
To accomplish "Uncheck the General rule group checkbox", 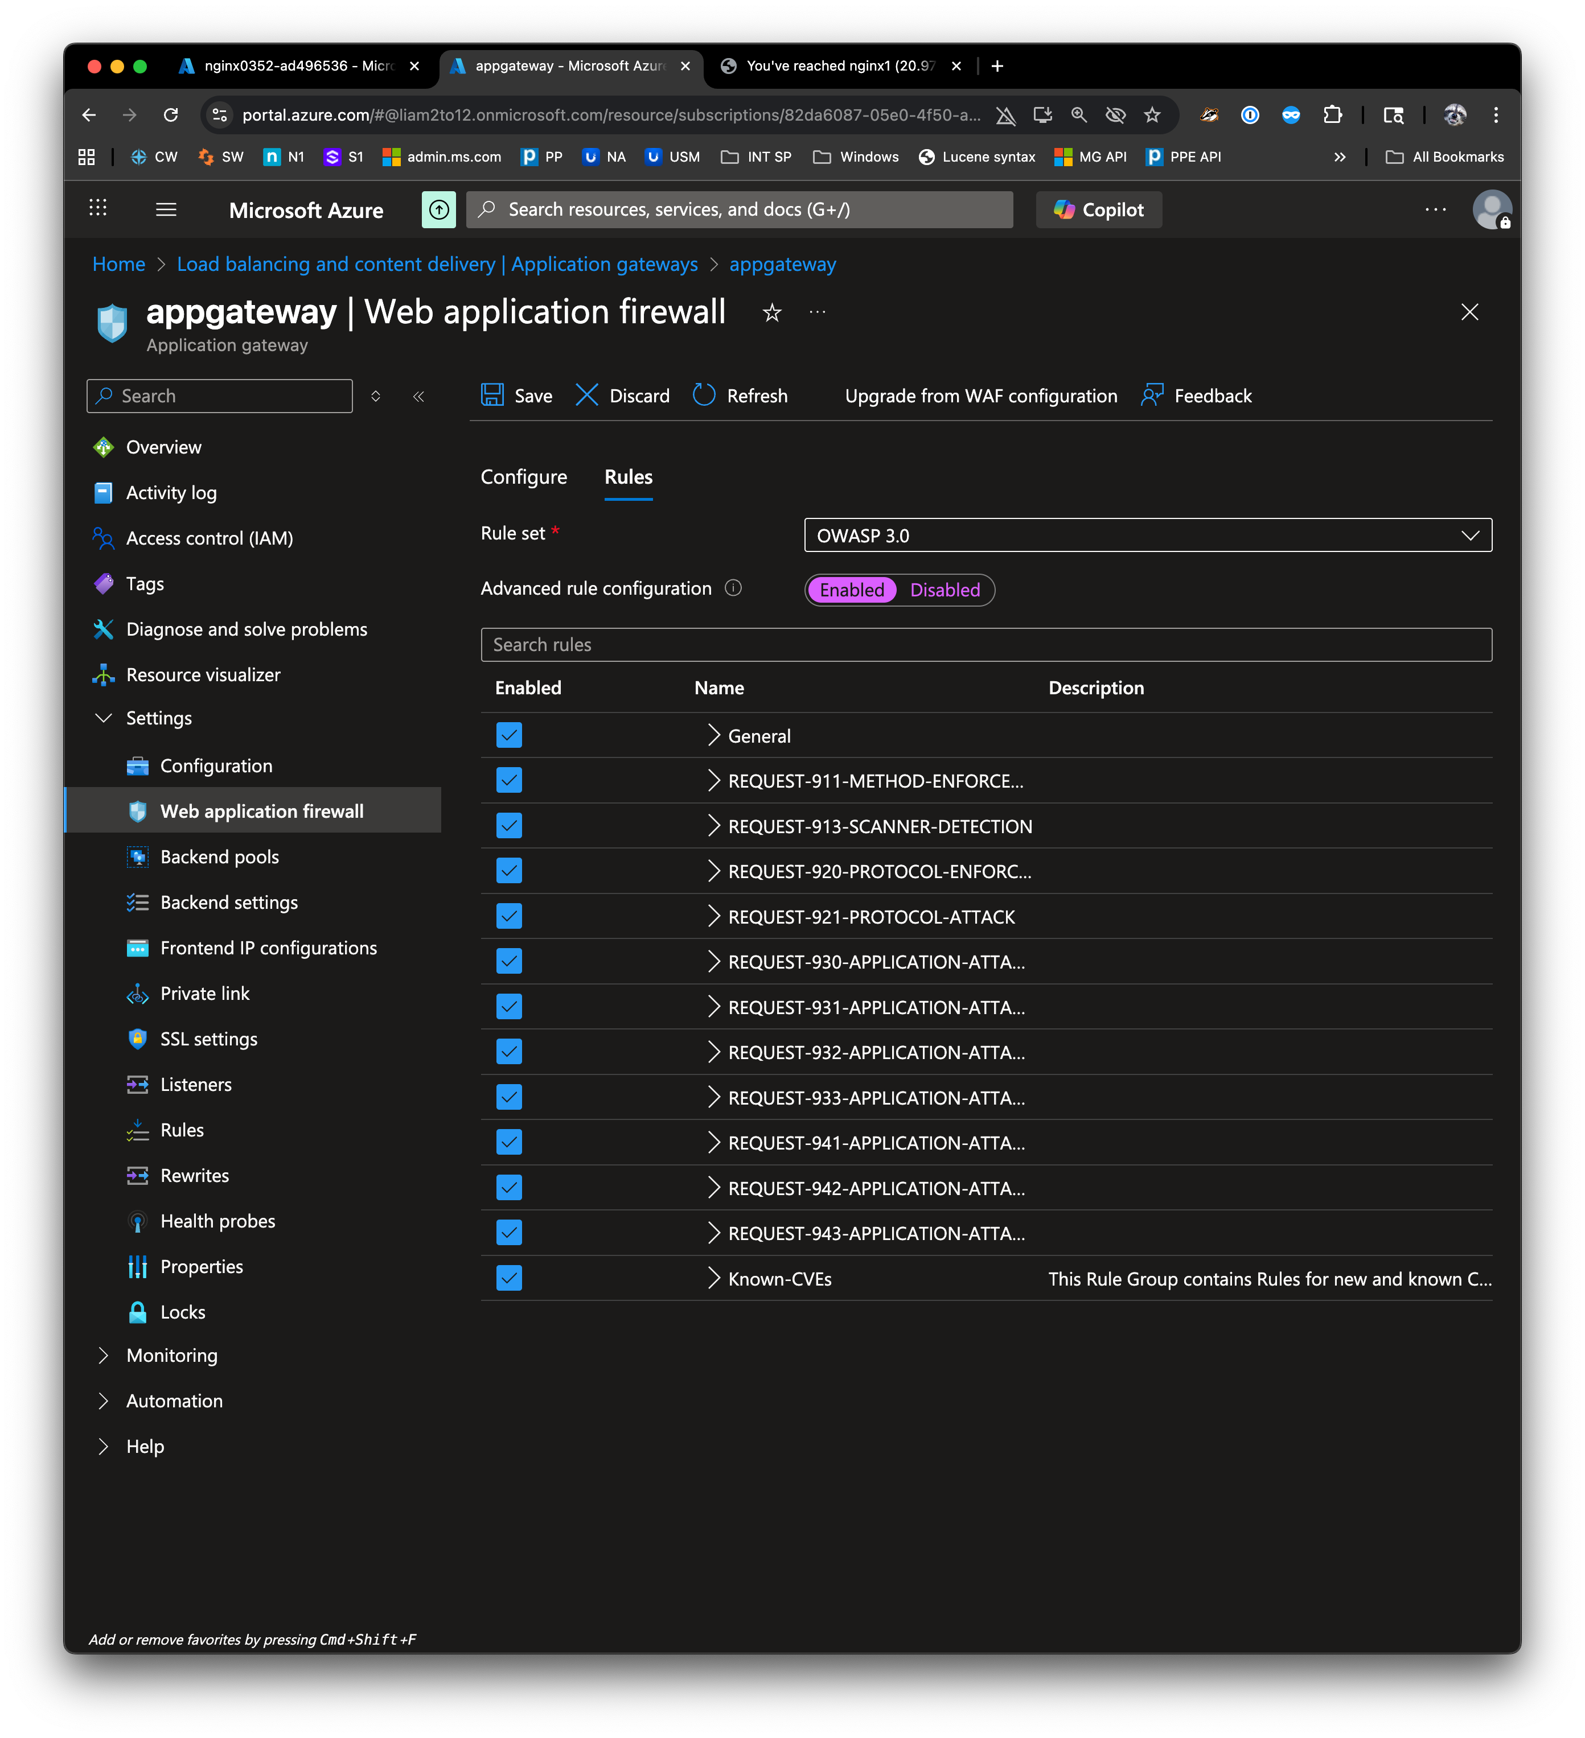I will [509, 735].
